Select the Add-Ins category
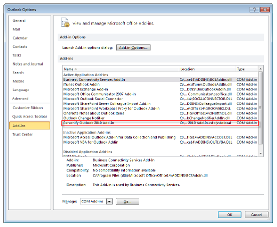277x227 pixels. click(x=30, y=125)
